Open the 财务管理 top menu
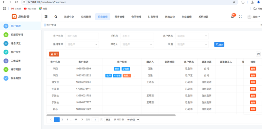262x129 pixels. point(153,17)
